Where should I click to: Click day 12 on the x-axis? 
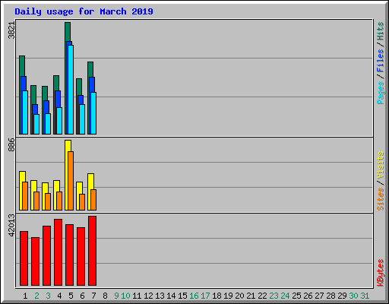(x=148, y=296)
